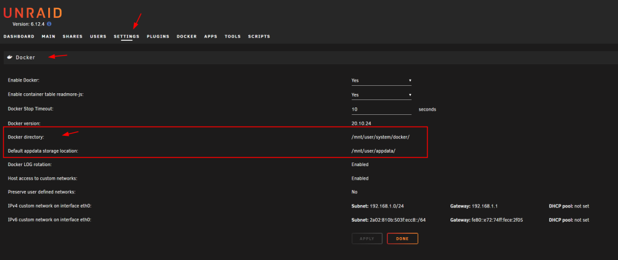Click the Version: 6.12.4 text
618x260 pixels.
pyautogui.click(x=29, y=24)
